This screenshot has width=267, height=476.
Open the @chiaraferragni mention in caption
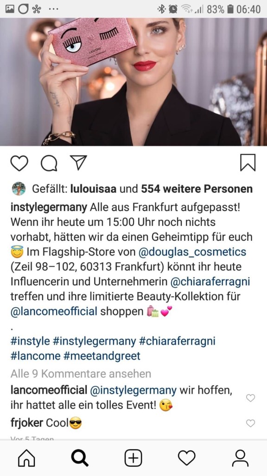[210, 282]
